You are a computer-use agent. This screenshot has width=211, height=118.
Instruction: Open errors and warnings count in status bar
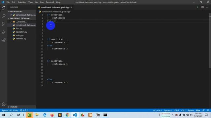(x=24, y=110)
